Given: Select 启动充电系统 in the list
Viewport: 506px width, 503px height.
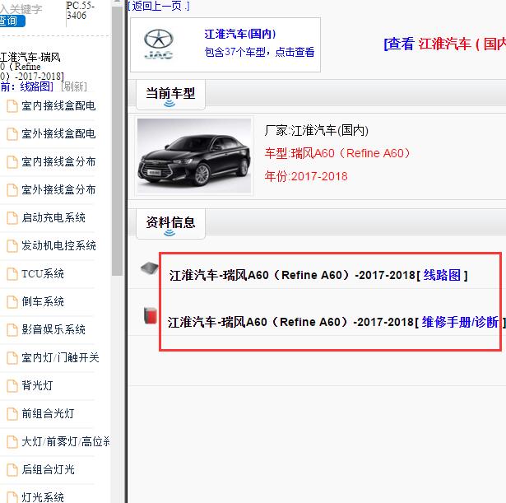Looking at the screenshot, I should pyautogui.click(x=53, y=217).
